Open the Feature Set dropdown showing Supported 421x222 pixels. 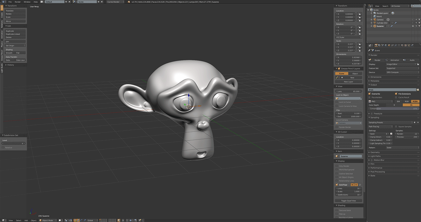tap(403, 68)
